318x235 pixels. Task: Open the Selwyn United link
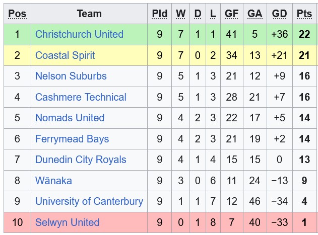point(67,222)
